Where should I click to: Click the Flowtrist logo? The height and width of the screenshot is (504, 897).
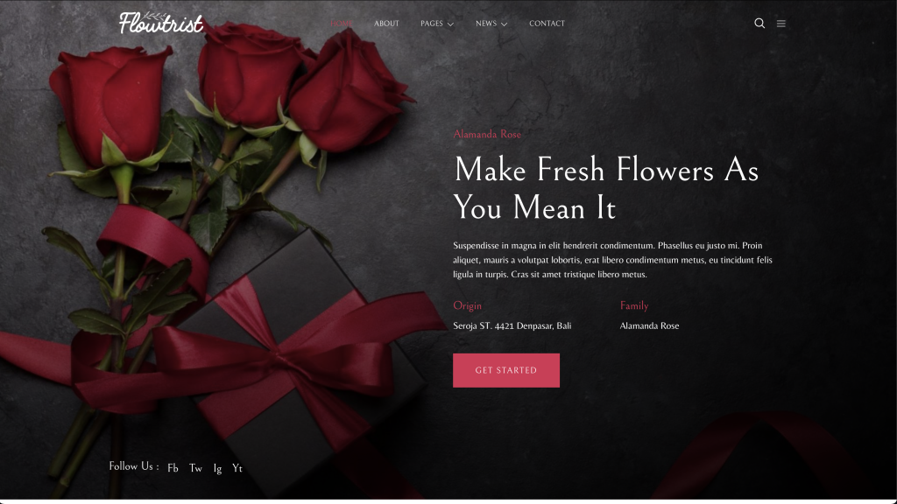161,23
